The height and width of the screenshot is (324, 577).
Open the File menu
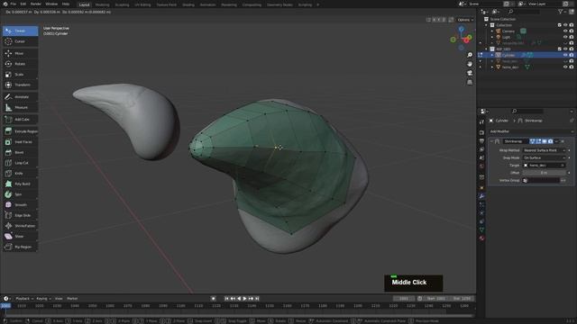(14, 4)
